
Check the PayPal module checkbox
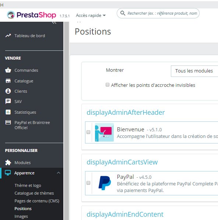click(x=88, y=183)
